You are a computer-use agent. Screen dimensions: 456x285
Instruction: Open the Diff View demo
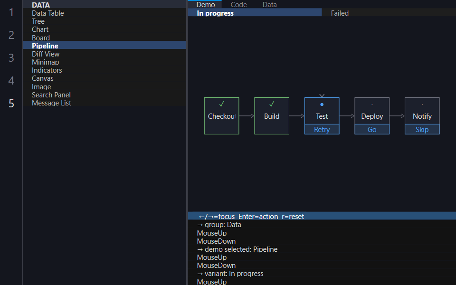click(x=104, y=54)
